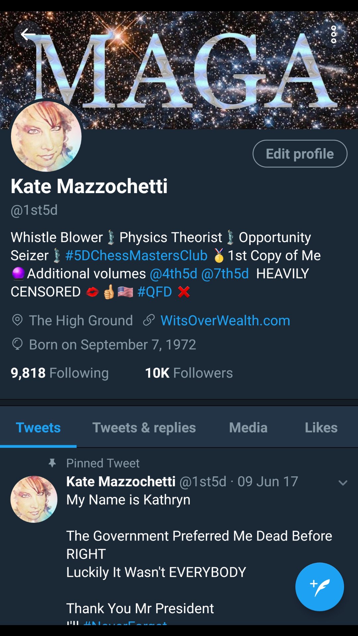Open the WitsOverWealth.com link
This screenshot has width=358, height=636.
point(225,320)
